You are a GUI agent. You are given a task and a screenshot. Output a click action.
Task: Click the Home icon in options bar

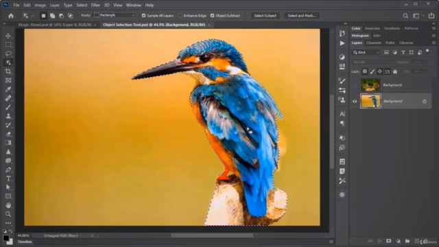[11, 16]
